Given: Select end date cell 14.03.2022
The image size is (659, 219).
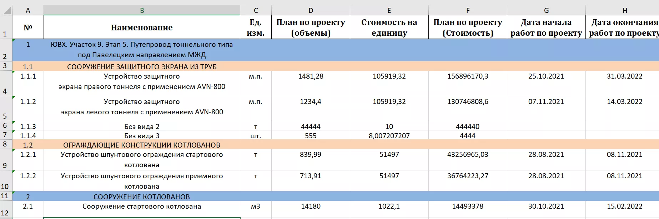Looking at the screenshot, I should pos(624,102).
